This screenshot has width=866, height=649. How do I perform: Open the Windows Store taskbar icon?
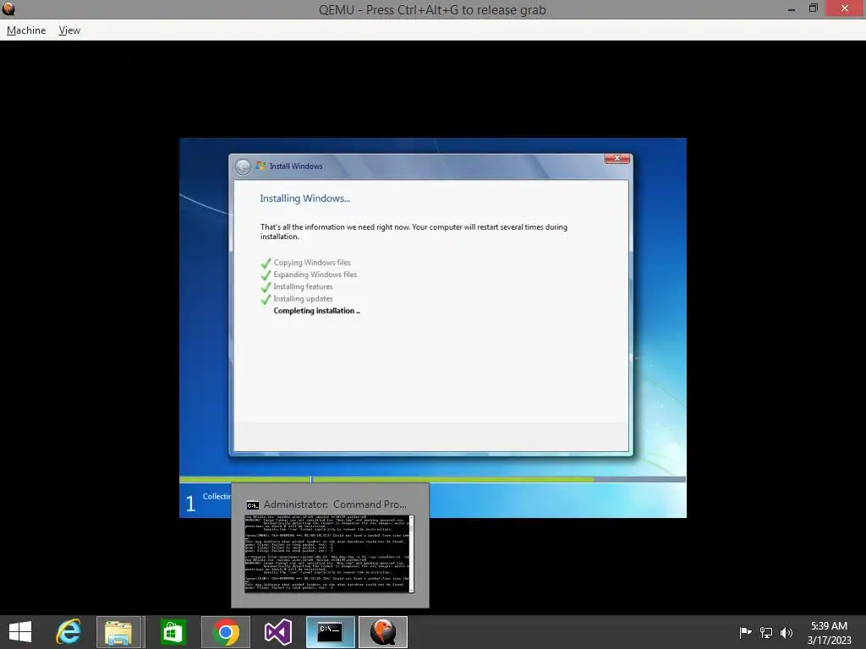173,632
